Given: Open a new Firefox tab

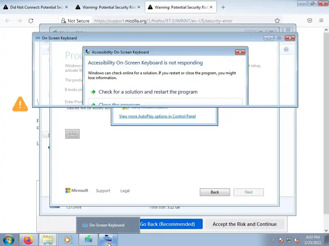Looking at the screenshot, I should point(223,7).
